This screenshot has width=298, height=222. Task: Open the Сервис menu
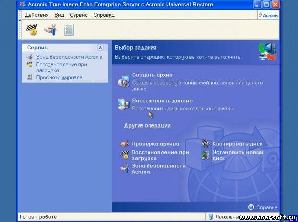(78, 15)
